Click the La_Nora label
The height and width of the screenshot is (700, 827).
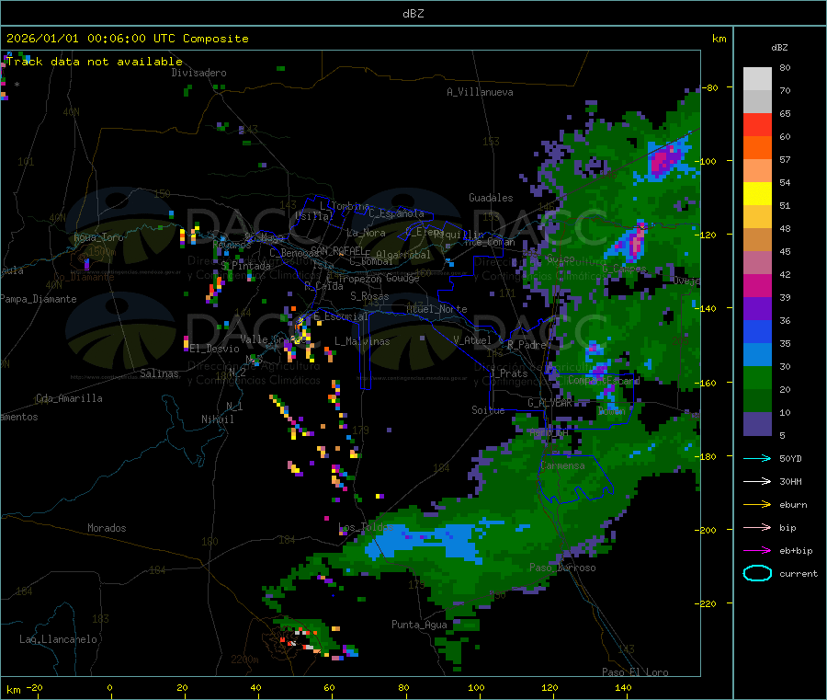tap(366, 233)
